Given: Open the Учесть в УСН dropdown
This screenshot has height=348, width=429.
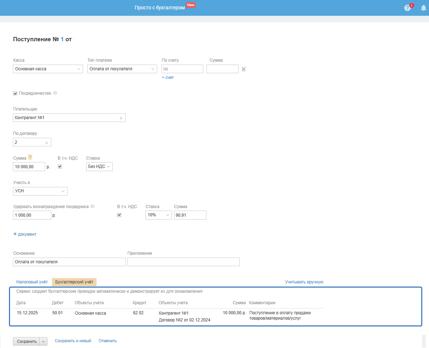Looking at the screenshot, I should click(x=40, y=191).
